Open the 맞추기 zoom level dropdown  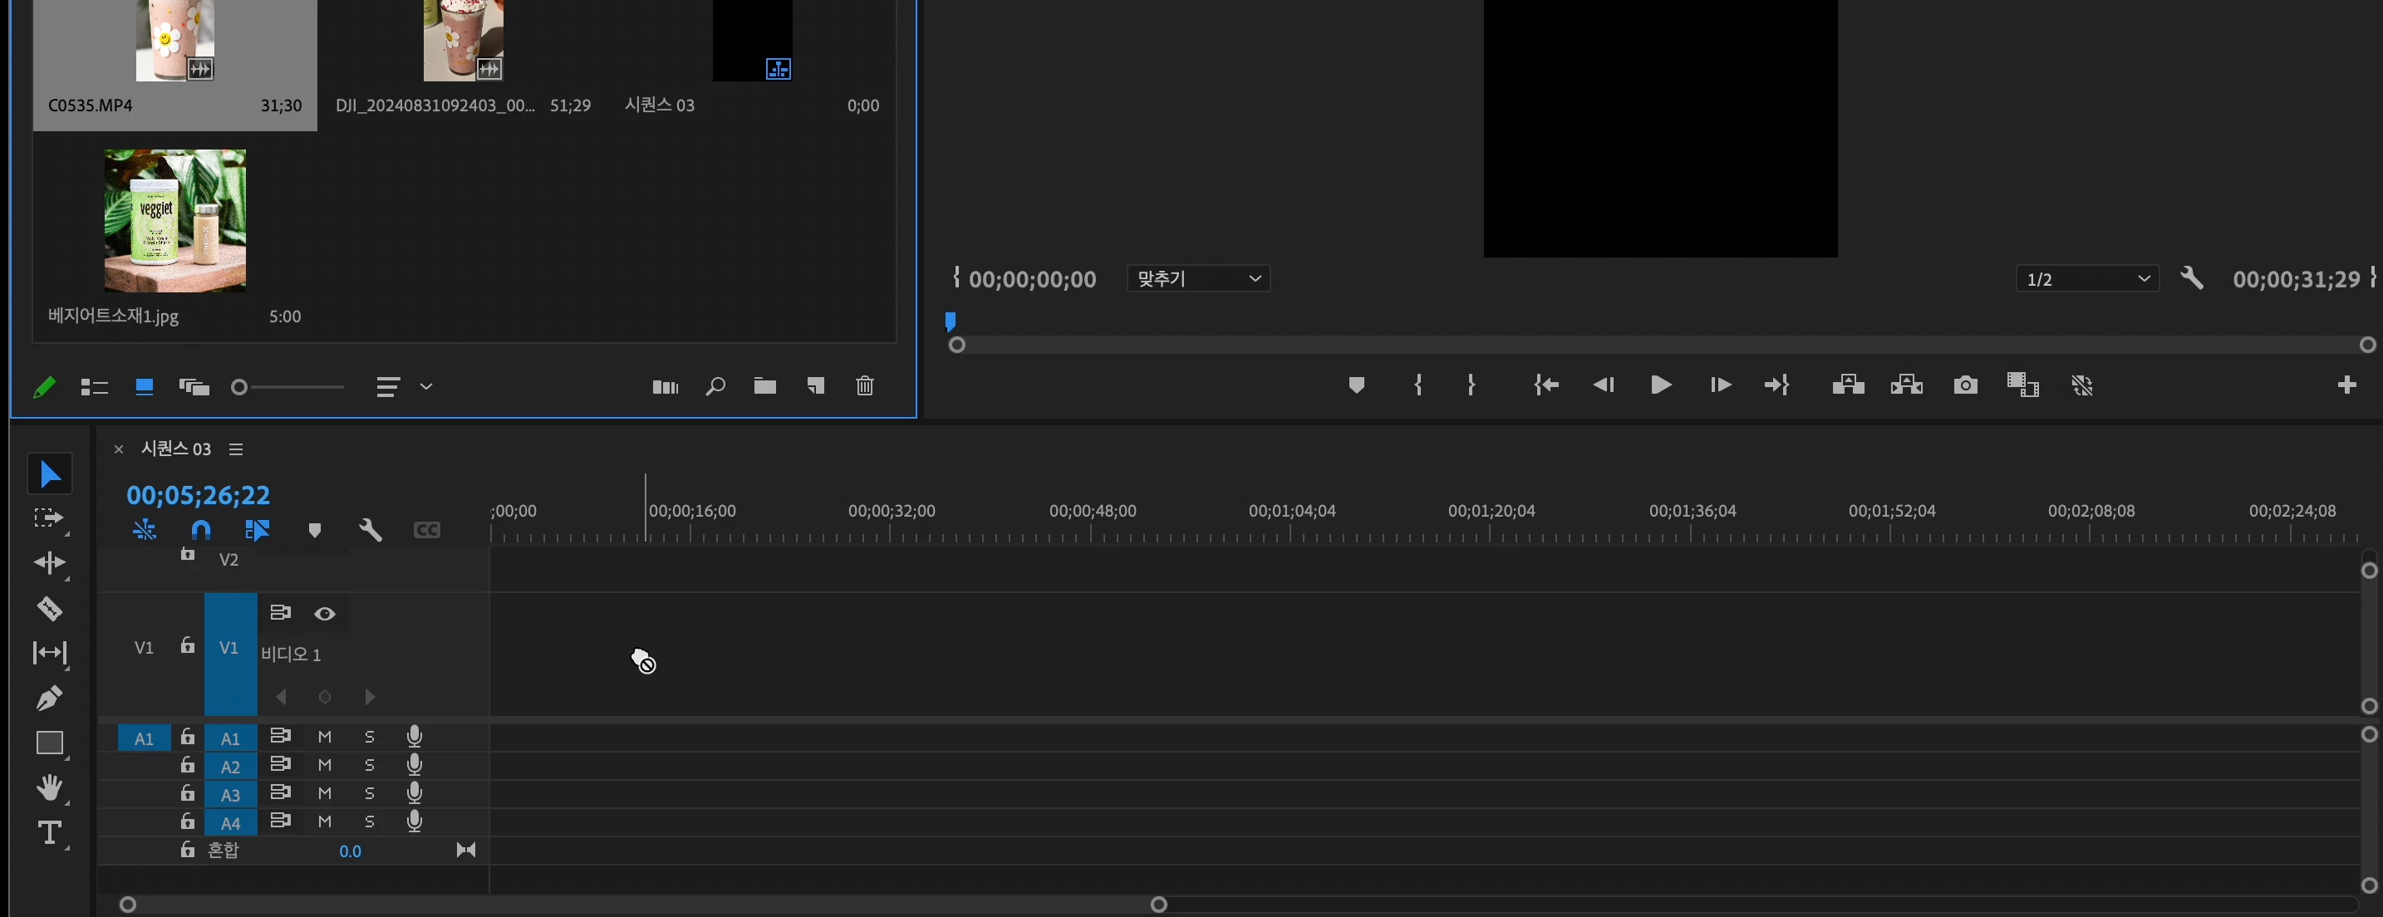pyautogui.click(x=1198, y=279)
